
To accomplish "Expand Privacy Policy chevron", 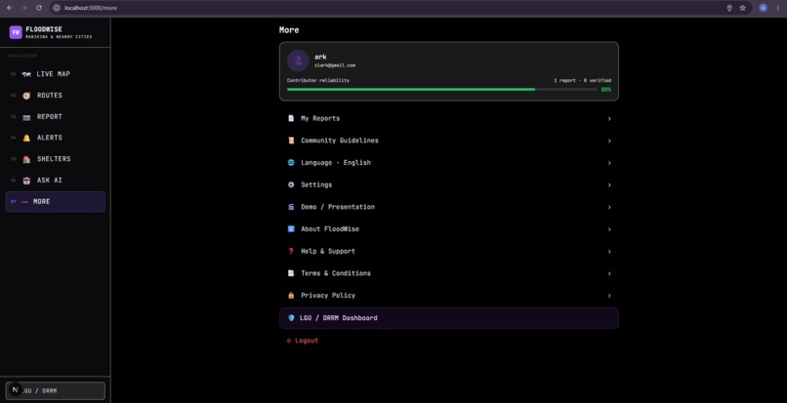I will coord(609,296).
